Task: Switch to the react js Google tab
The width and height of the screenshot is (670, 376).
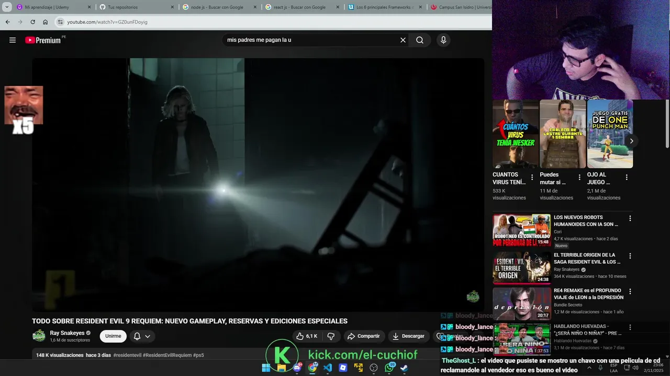Action: click(302, 7)
